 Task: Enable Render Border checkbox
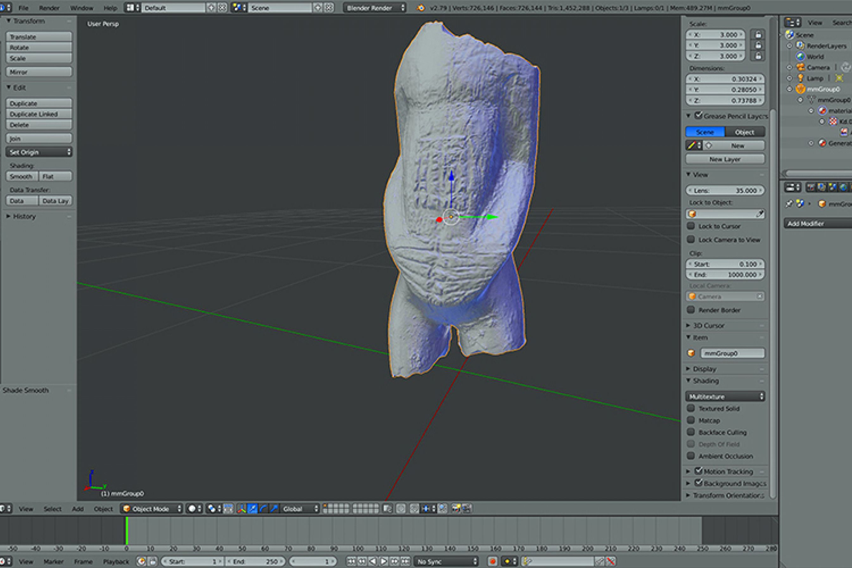pyautogui.click(x=691, y=310)
